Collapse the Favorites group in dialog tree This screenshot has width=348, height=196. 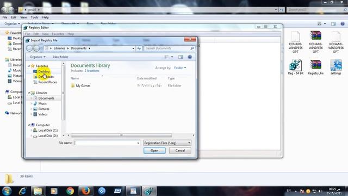tap(29, 66)
